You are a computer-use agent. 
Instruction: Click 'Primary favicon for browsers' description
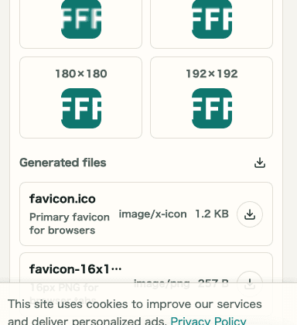tap(70, 224)
